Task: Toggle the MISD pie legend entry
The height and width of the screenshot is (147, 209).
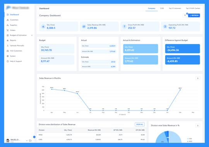Action: click(x=190, y=141)
